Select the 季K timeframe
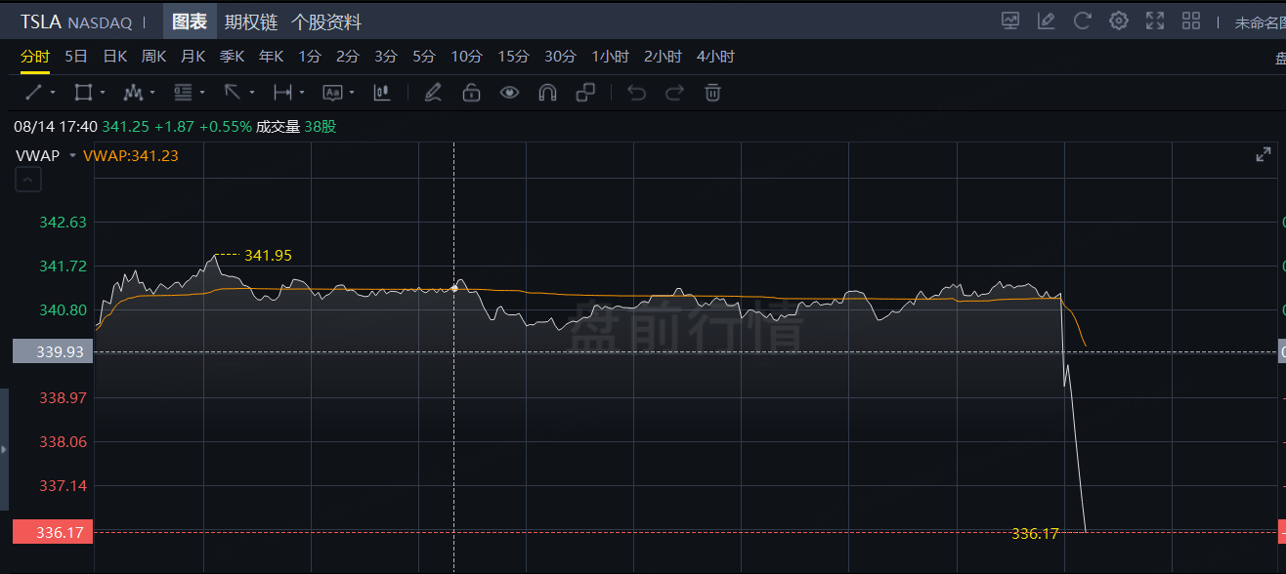Screen dimensions: 1286x574 point(233,57)
